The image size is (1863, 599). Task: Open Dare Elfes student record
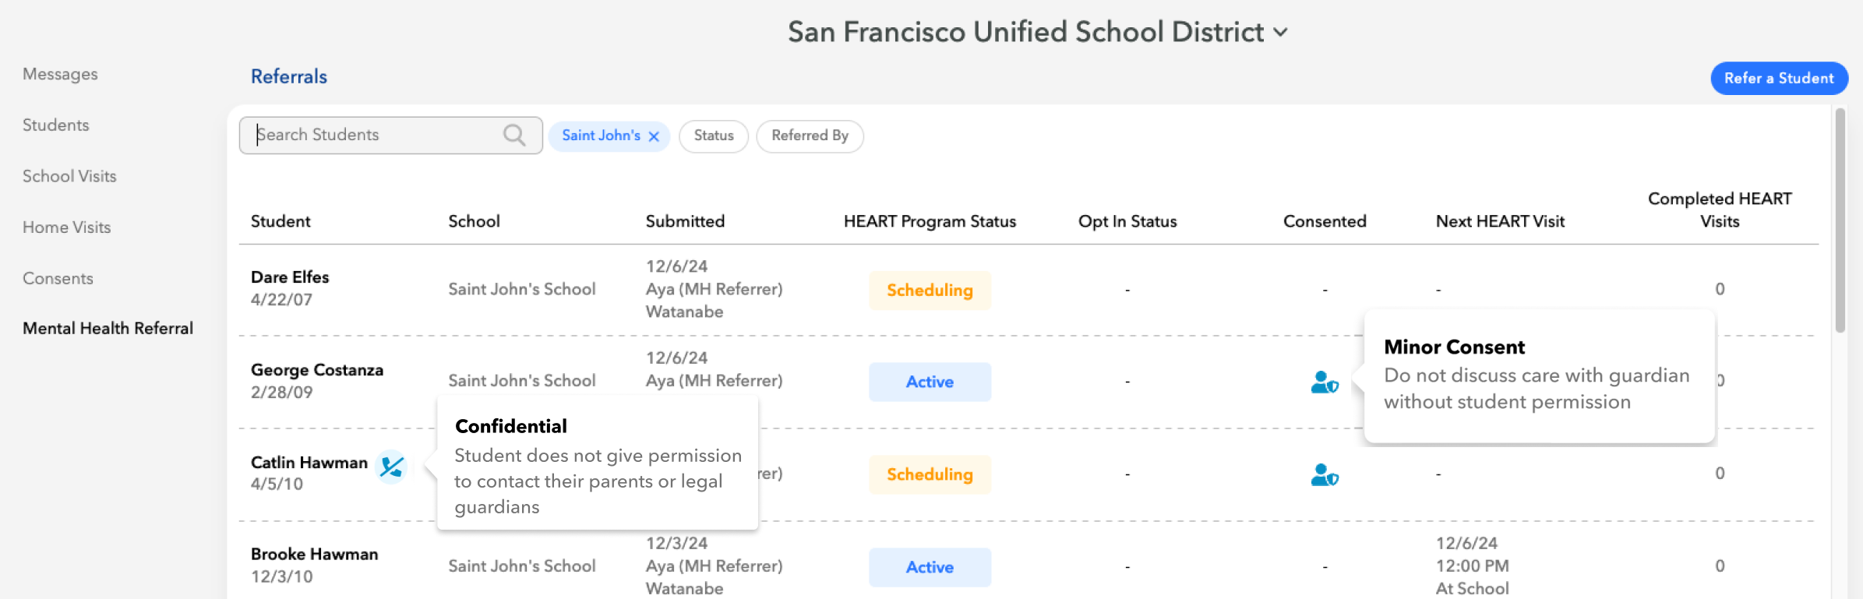tap(290, 277)
